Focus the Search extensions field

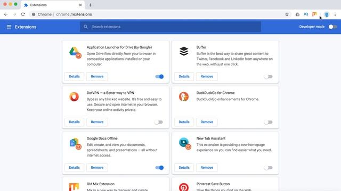click(170, 27)
